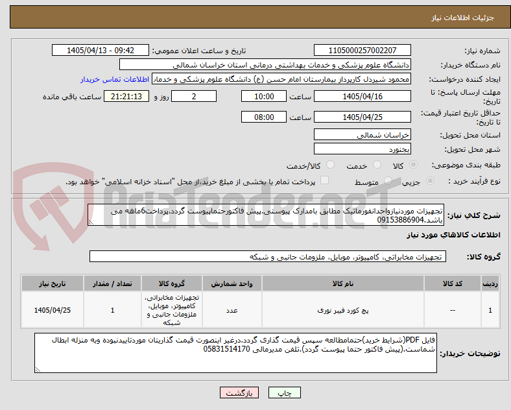Click the نام کالا column header
The height and width of the screenshot is (410, 511).
343,283
